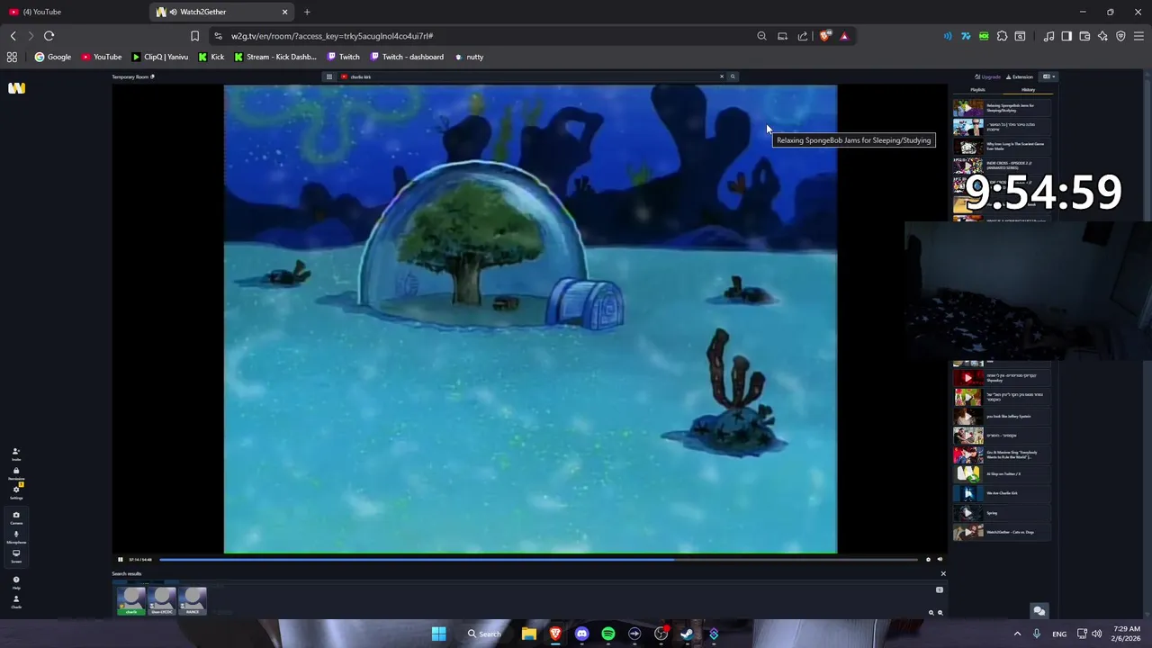The image size is (1152, 648).
Task: Open the Charlie user profile icon
Action: pos(16,600)
